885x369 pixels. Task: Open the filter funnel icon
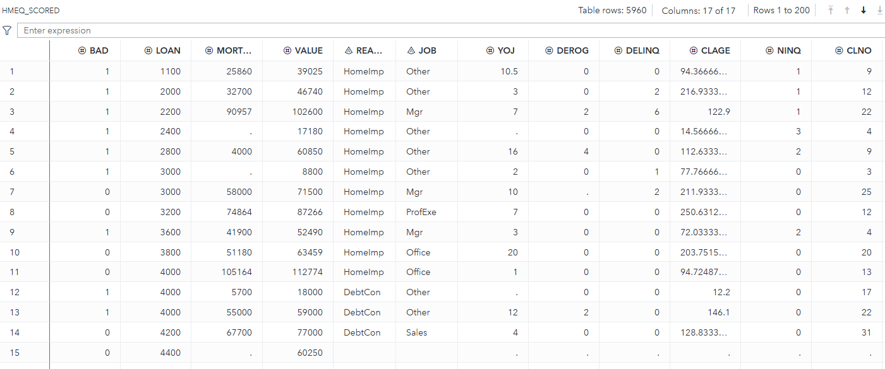[x=7, y=30]
